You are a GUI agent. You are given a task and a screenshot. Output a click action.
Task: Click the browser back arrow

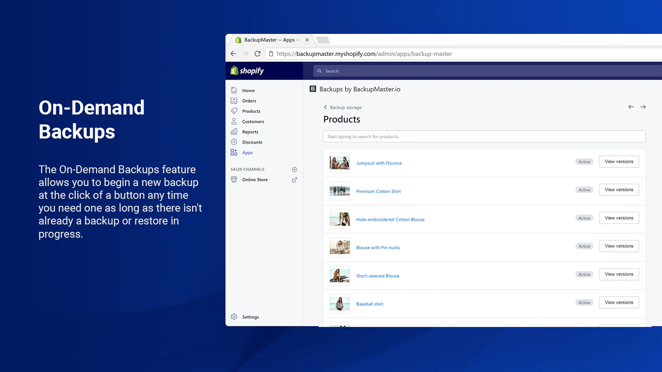pyautogui.click(x=233, y=54)
